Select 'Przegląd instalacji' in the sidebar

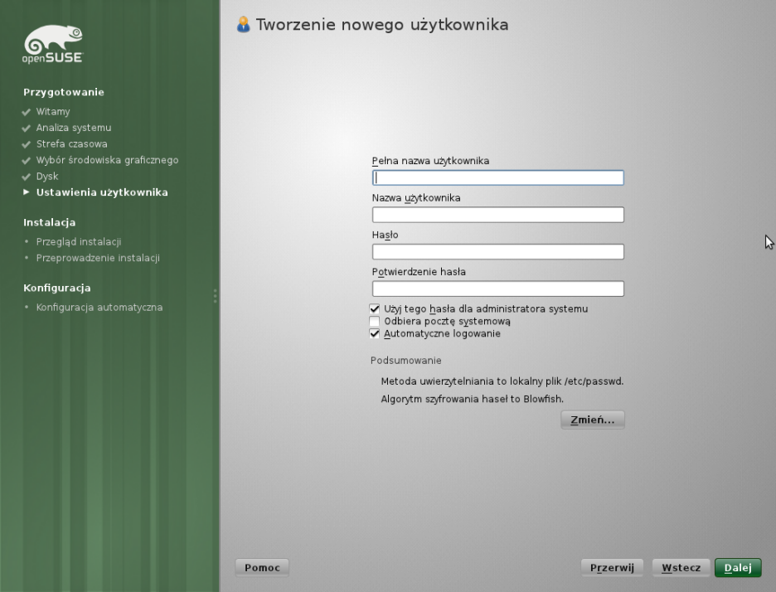[x=79, y=241]
